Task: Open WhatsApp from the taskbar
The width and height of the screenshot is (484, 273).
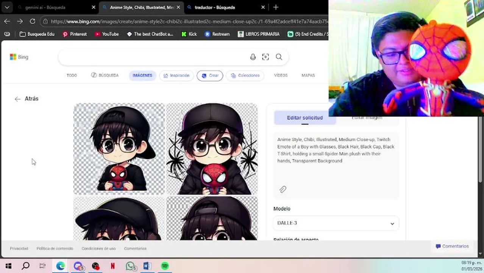Action: [131, 266]
